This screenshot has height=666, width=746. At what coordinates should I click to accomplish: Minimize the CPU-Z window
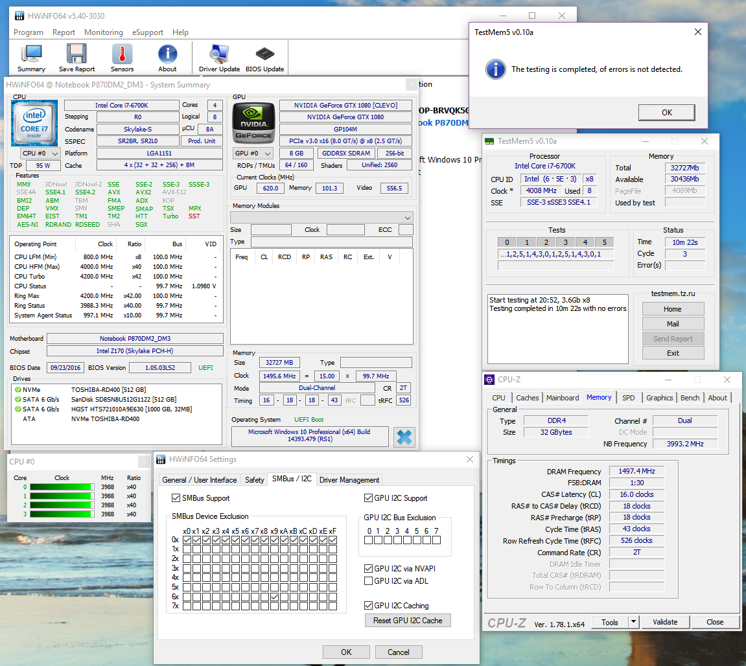click(x=668, y=380)
